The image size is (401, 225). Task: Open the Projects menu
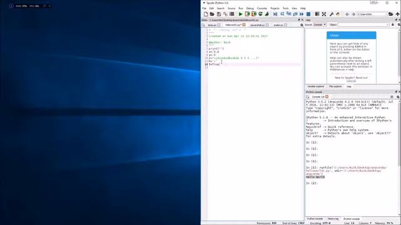tap(274, 8)
